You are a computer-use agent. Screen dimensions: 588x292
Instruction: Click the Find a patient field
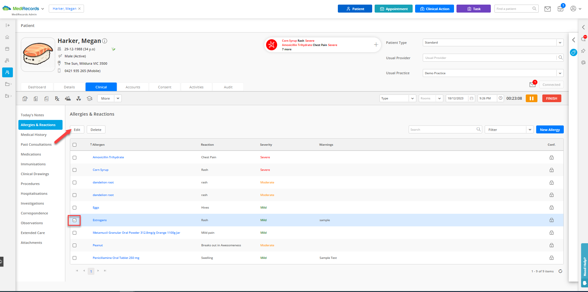pyautogui.click(x=517, y=9)
